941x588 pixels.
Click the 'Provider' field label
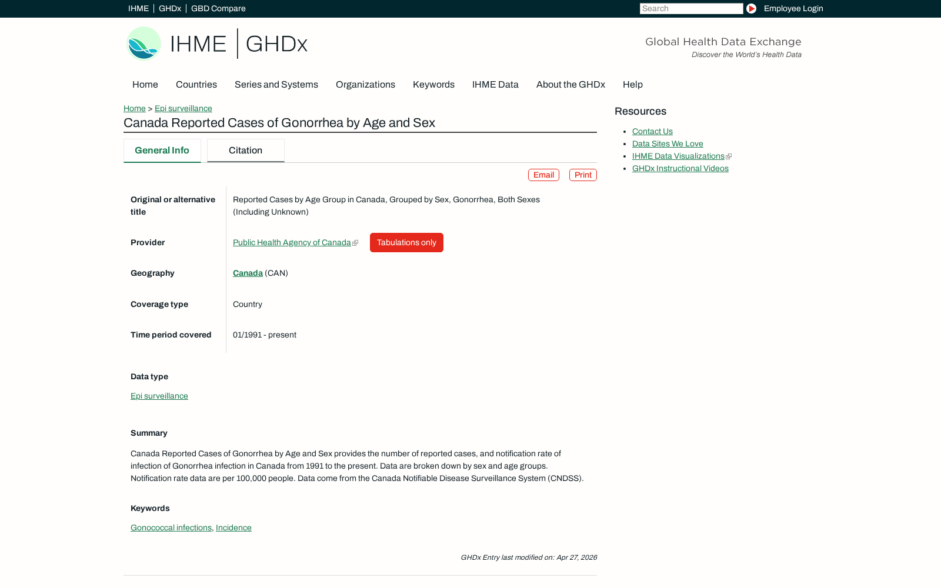148,243
